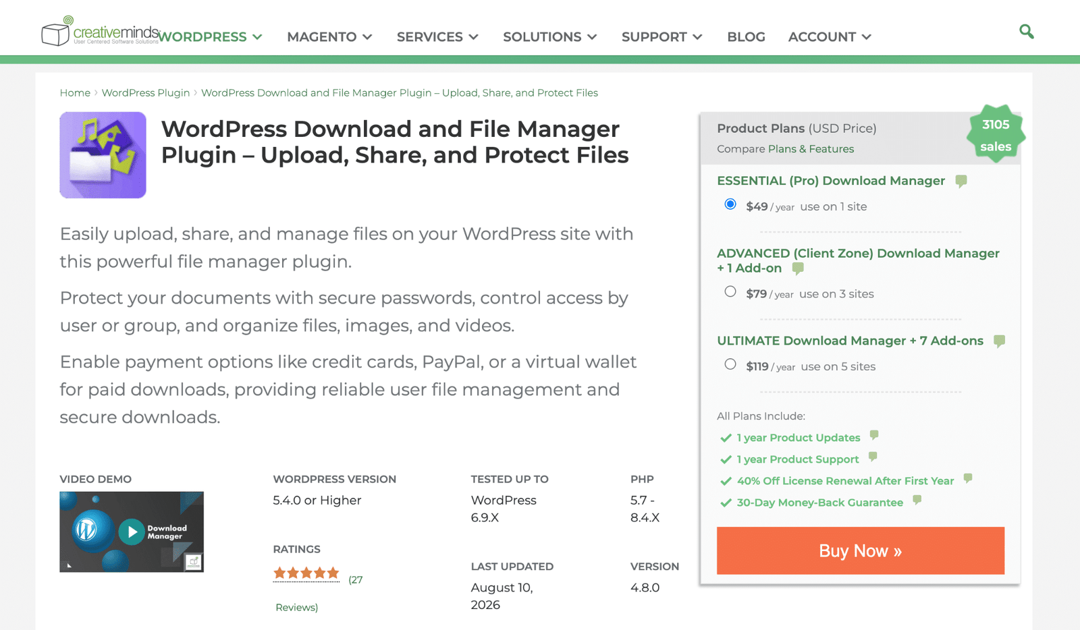Click the $79 / year price label
This screenshot has width=1080, height=630.
coord(769,294)
